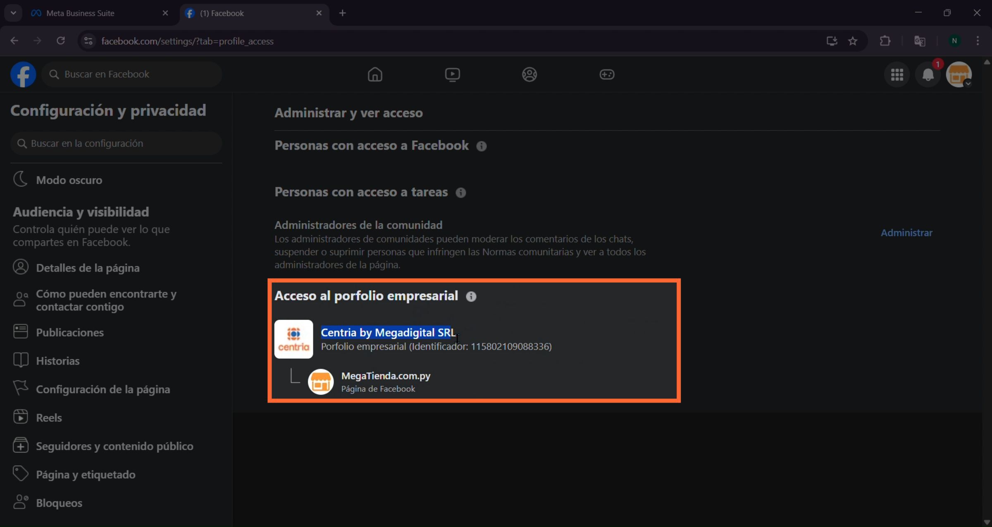Open Detalles de la página settings
Image resolution: width=992 pixels, height=527 pixels.
pyautogui.click(x=88, y=268)
